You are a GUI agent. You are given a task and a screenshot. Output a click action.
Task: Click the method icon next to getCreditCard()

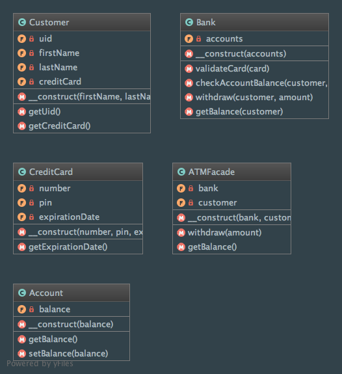tap(21, 126)
